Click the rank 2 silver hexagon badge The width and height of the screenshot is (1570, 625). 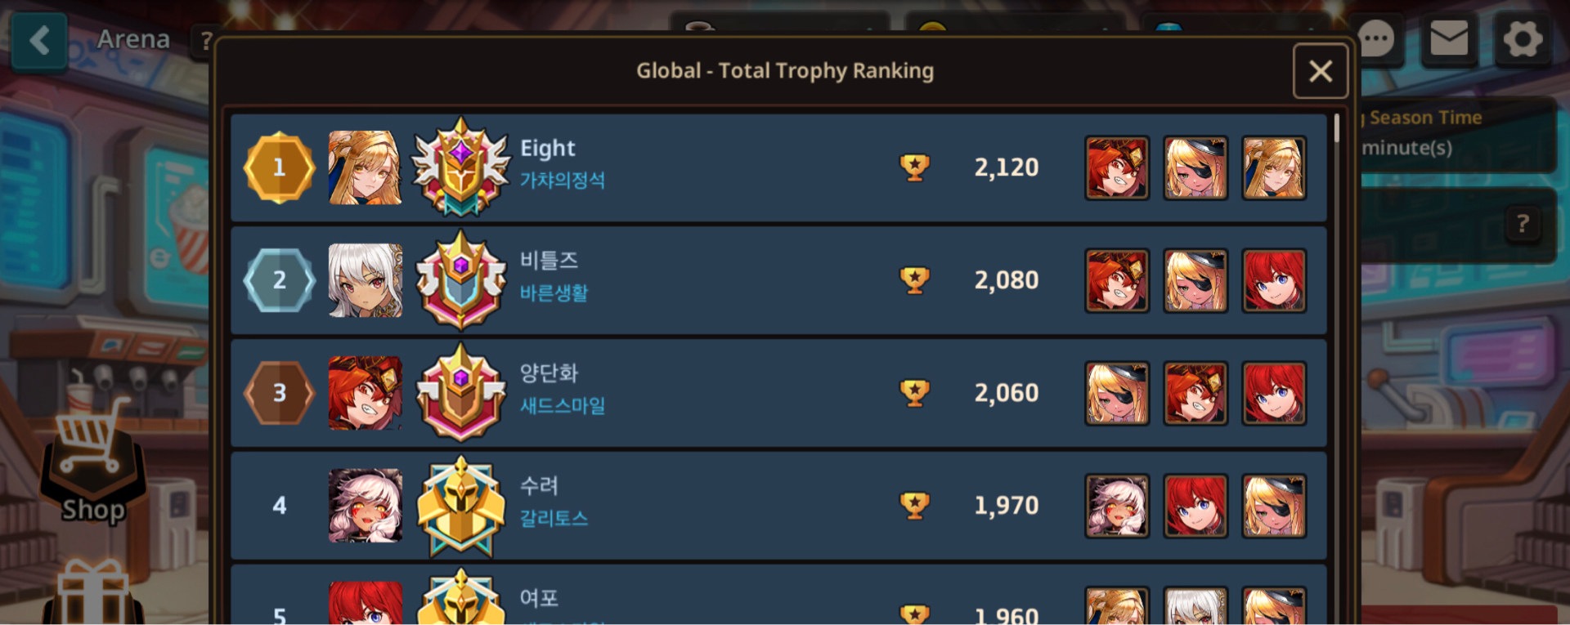click(x=279, y=280)
